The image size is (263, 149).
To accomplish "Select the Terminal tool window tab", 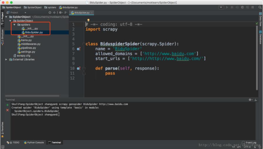I will tap(55, 143).
